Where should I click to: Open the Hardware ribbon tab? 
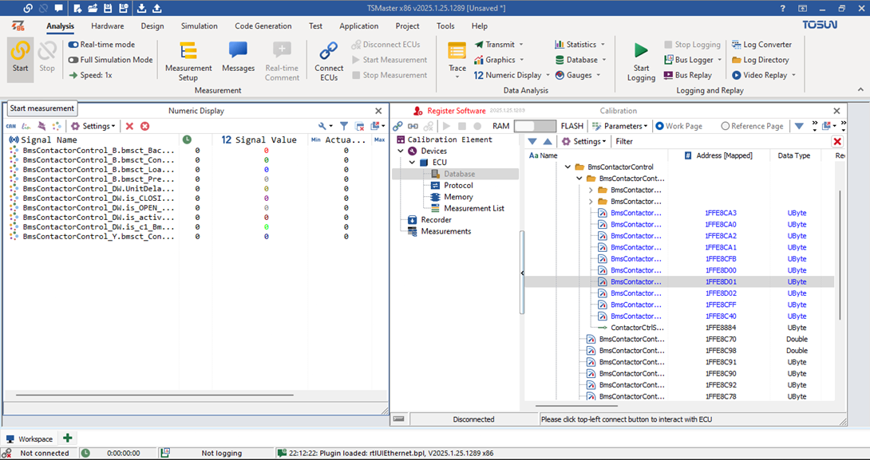tap(108, 26)
